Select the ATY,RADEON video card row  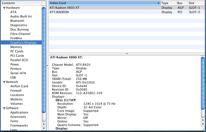tap(127, 12)
